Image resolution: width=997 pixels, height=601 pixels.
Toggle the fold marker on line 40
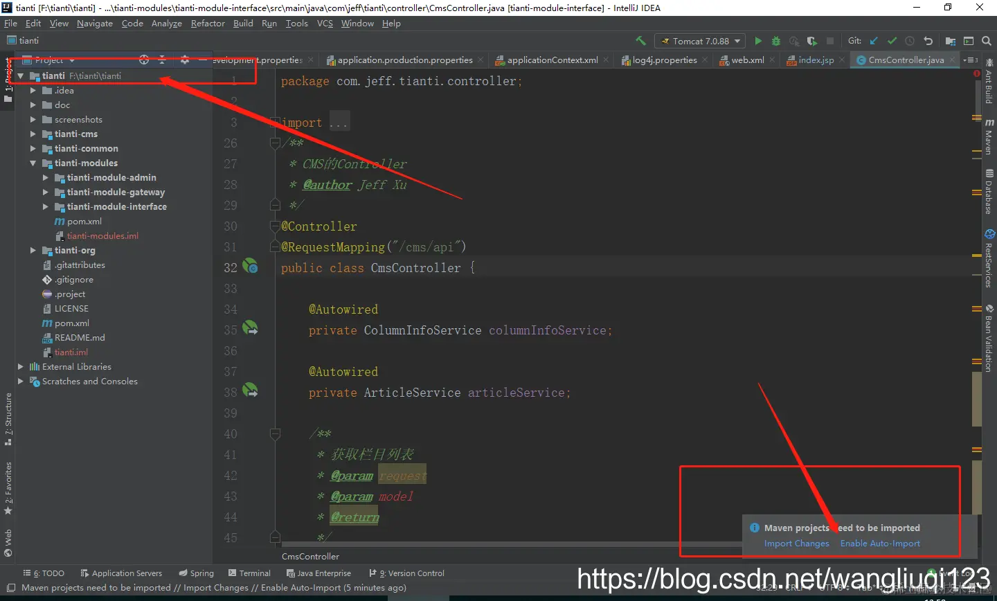[275, 434]
